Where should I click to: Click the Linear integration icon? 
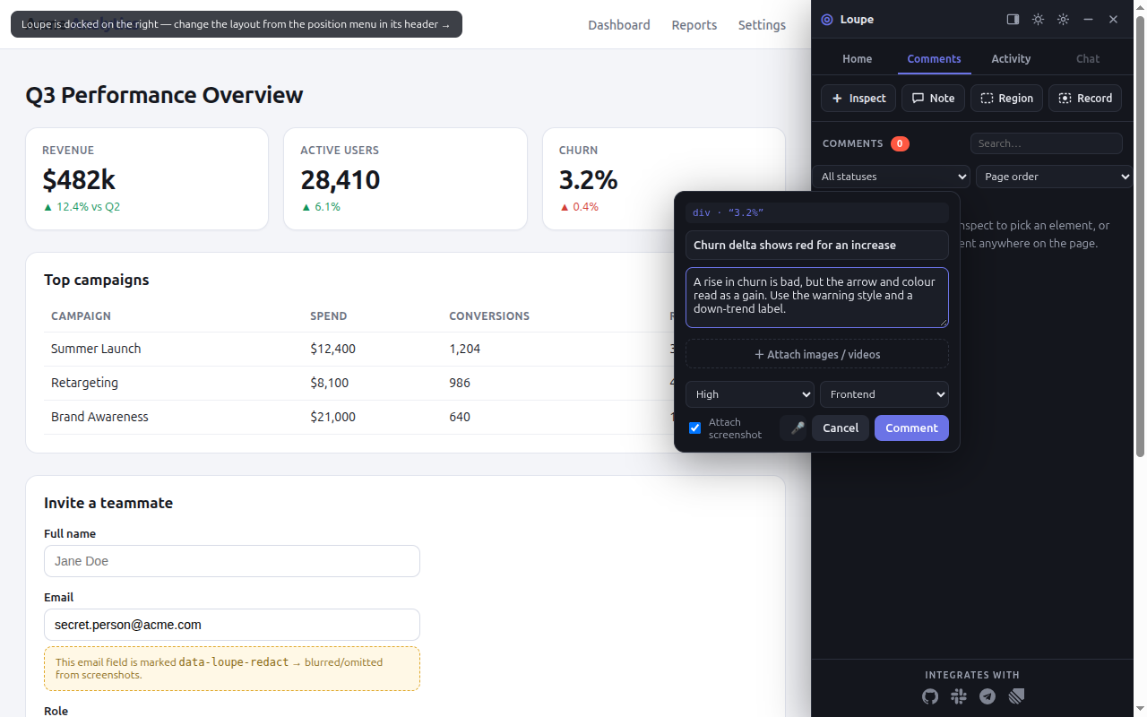(x=1016, y=696)
